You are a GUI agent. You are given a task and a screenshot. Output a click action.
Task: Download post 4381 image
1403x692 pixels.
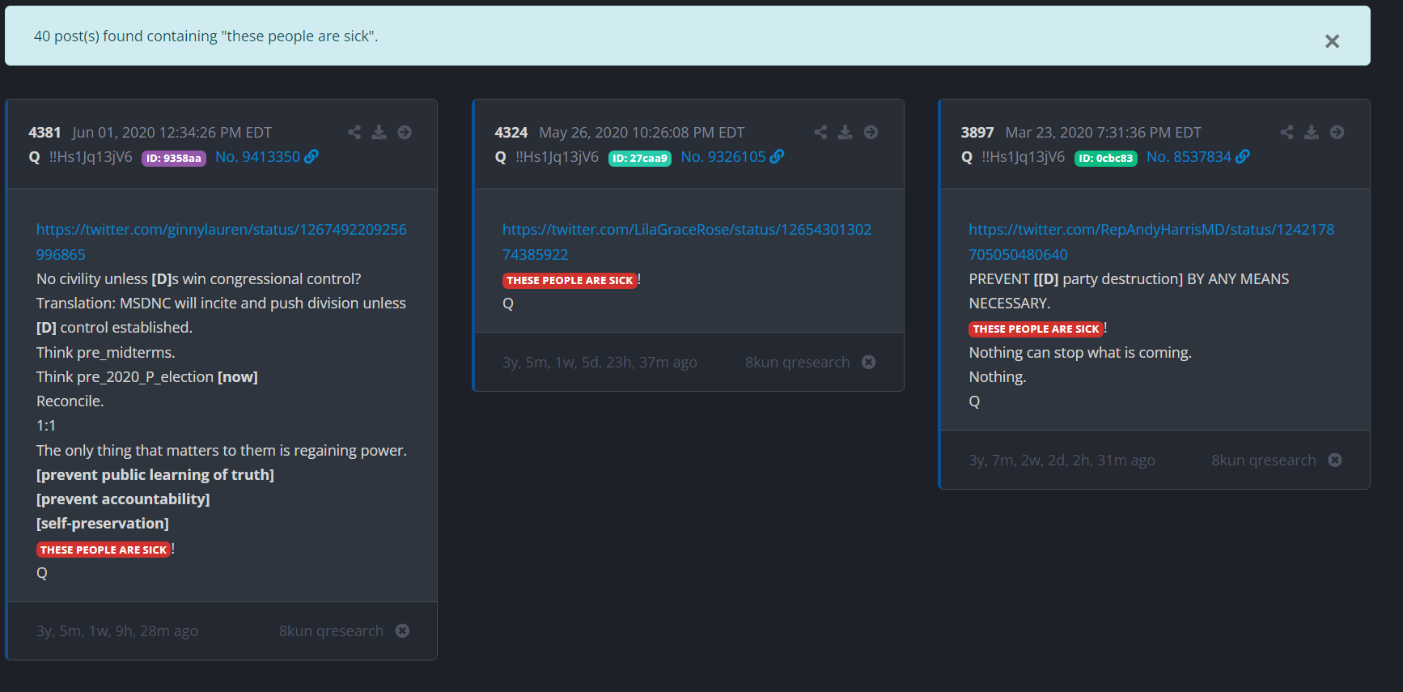coord(379,132)
